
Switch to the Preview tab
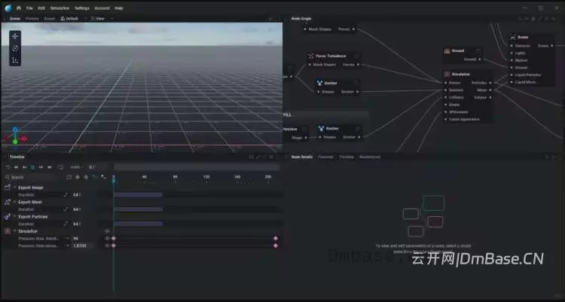pyautogui.click(x=32, y=18)
